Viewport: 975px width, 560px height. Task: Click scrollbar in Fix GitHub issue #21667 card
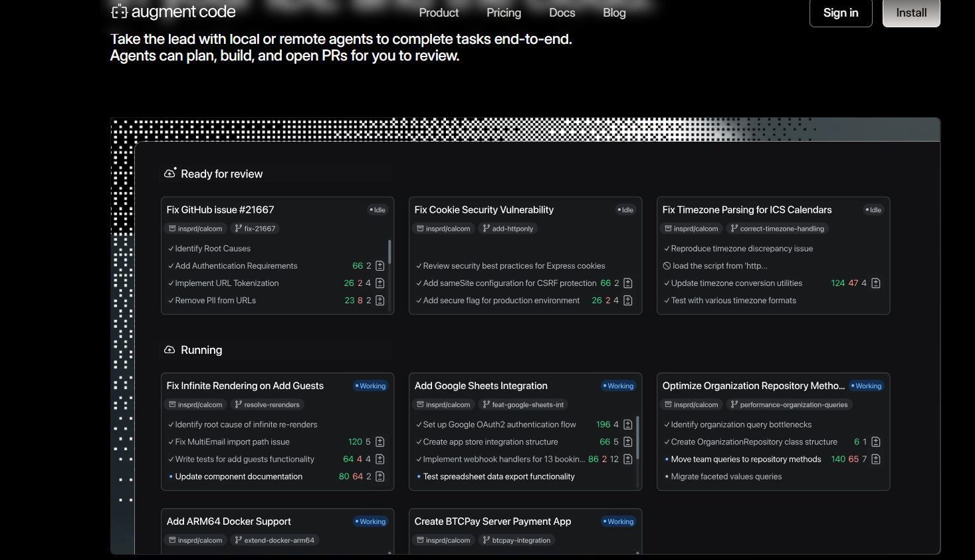point(389,253)
